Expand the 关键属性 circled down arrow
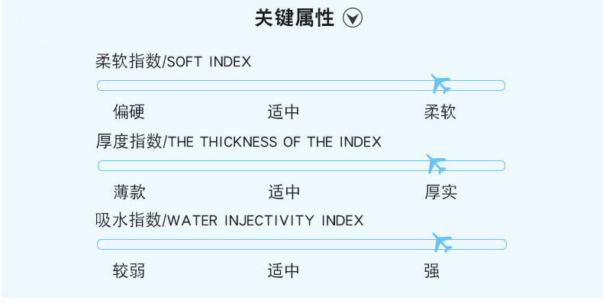The height and width of the screenshot is (307, 603). [x=352, y=19]
